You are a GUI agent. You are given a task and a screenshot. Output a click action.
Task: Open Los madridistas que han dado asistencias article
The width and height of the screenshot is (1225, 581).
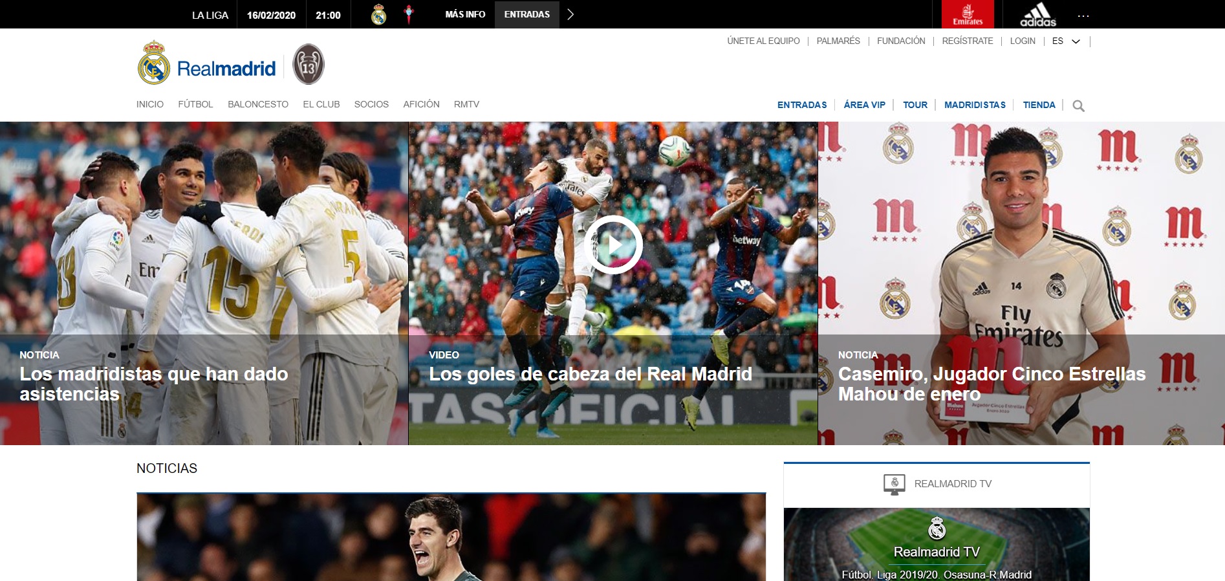pos(154,384)
